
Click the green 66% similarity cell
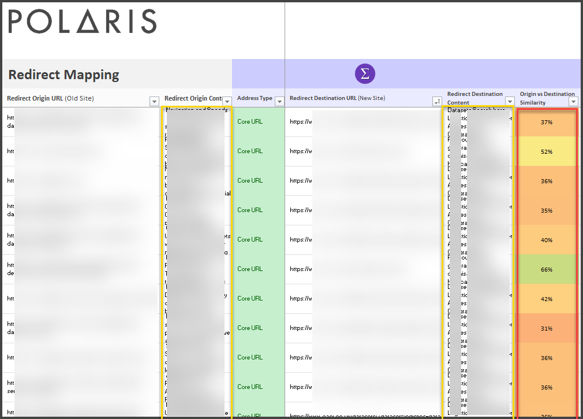[x=547, y=270]
